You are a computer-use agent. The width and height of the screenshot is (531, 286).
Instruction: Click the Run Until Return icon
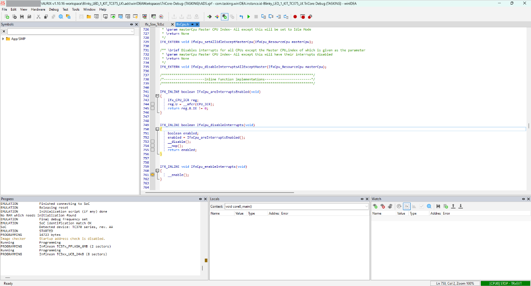tap(286, 17)
